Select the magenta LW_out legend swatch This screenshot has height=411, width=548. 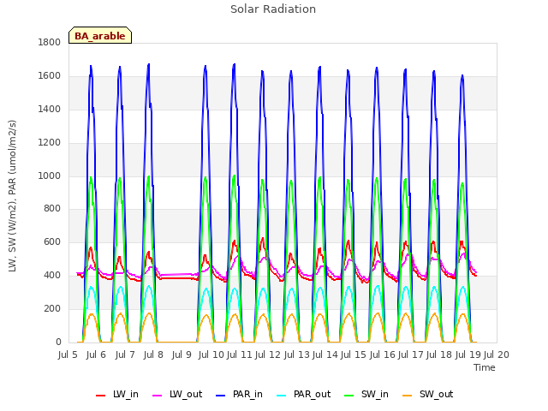pyautogui.click(x=158, y=396)
